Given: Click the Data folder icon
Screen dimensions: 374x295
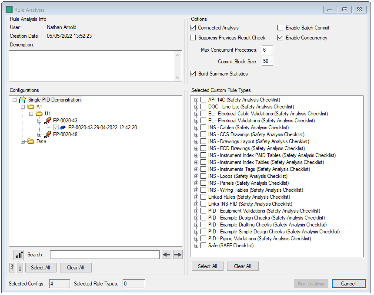Looking at the screenshot, I should pyautogui.click(x=31, y=141).
